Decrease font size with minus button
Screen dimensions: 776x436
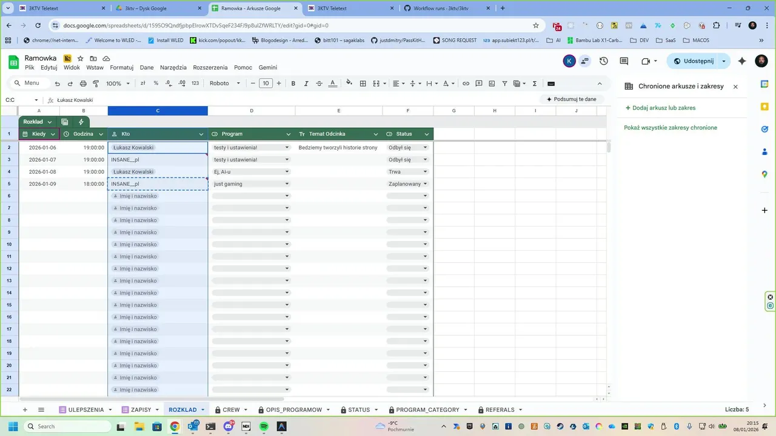pyautogui.click(x=253, y=84)
